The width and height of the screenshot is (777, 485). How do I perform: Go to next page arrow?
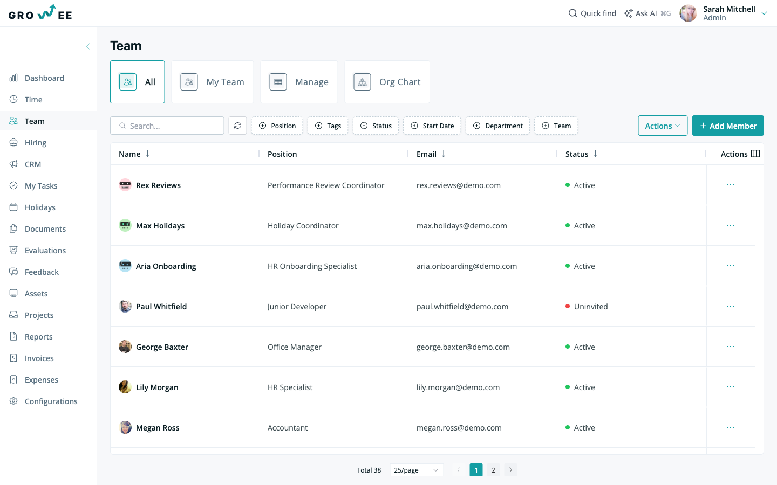(510, 470)
